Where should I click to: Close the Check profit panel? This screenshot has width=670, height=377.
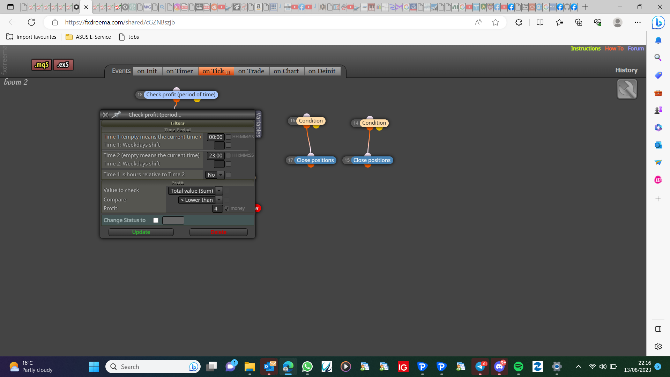[x=105, y=115]
